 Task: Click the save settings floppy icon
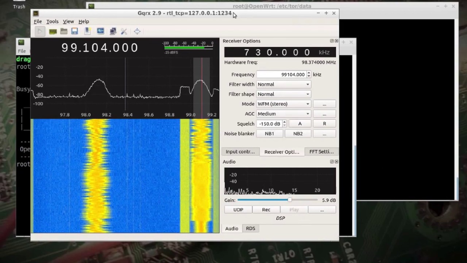[x=74, y=31]
